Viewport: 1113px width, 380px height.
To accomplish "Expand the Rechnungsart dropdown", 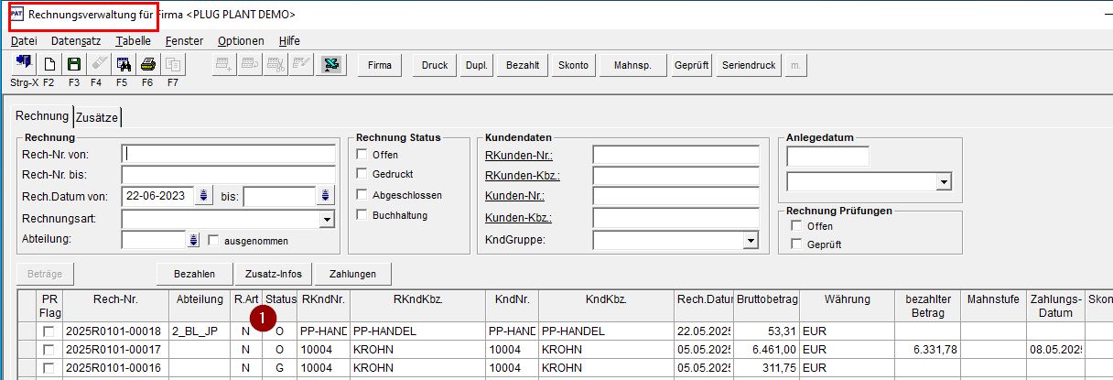I will pyautogui.click(x=327, y=219).
